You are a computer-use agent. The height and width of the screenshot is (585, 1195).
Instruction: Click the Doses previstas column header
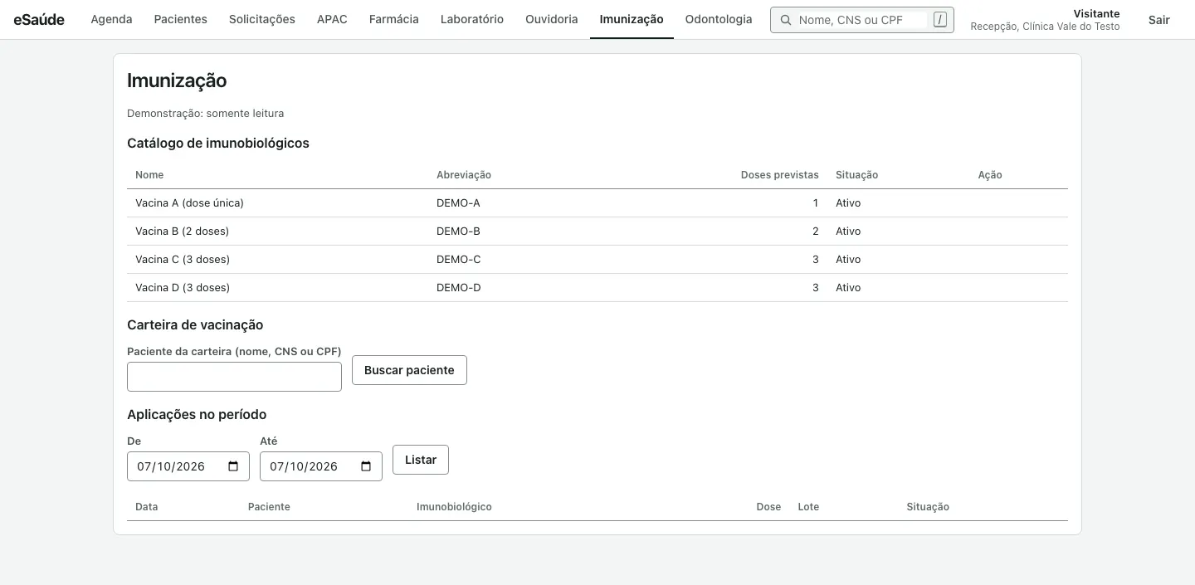[780, 175]
